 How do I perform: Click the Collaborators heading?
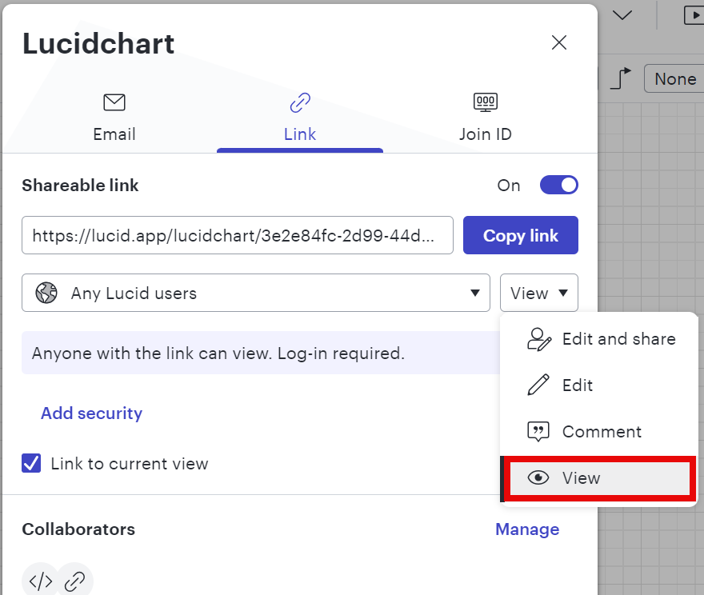pos(78,529)
